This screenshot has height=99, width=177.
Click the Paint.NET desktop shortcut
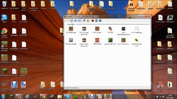24,86
